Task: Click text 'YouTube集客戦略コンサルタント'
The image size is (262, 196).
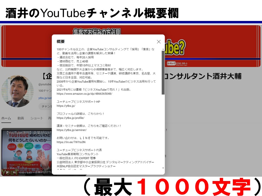Action: [x=78, y=154]
